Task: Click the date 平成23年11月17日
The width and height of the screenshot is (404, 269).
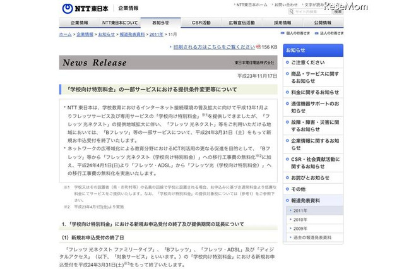Action: [257, 76]
